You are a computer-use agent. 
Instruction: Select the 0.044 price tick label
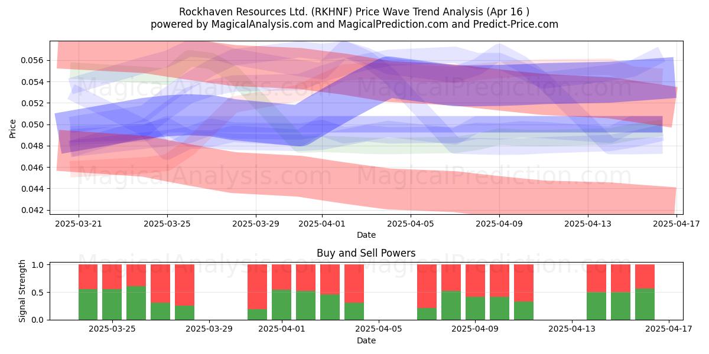click(x=33, y=189)
